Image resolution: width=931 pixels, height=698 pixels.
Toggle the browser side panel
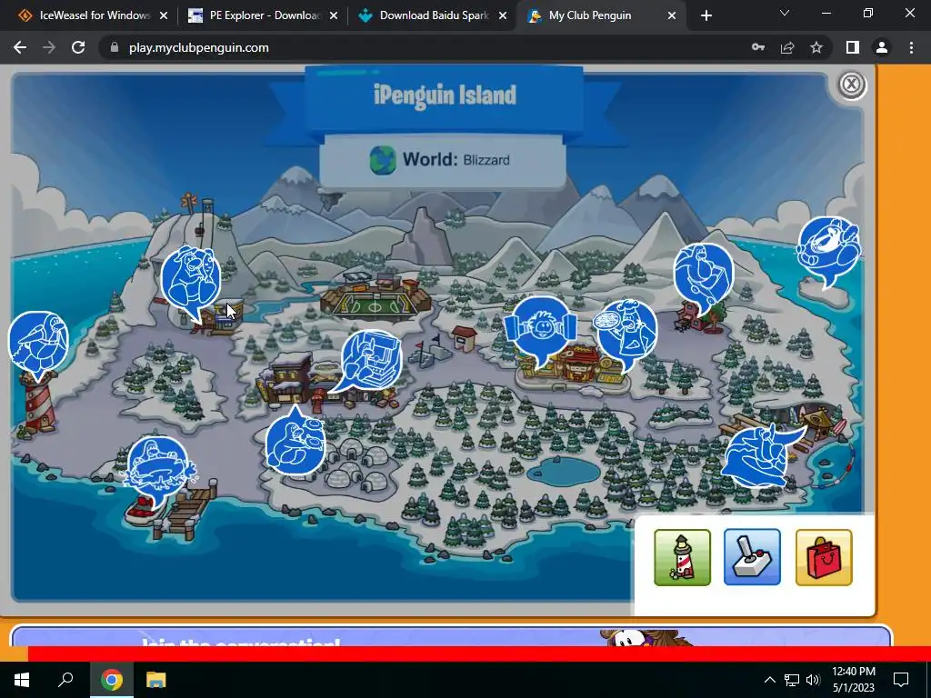click(853, 47)
